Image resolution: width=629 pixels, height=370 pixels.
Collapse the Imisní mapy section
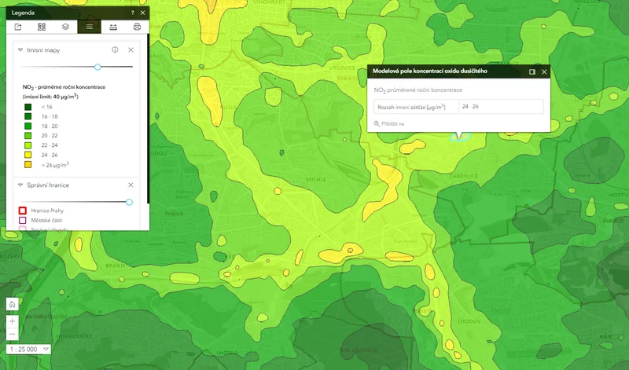[x=20, y=49]
